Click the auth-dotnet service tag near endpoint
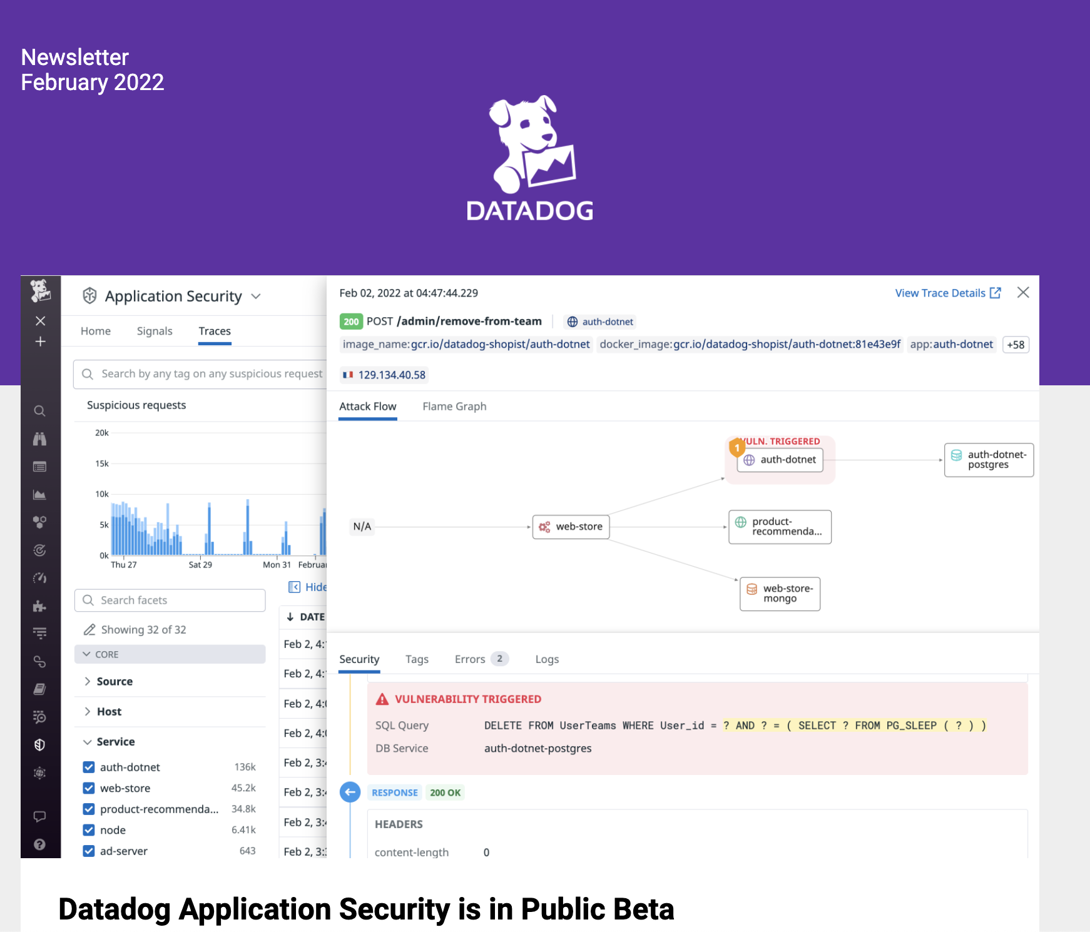The width and height of the screenshot is (1090, 932). (600, 322)
